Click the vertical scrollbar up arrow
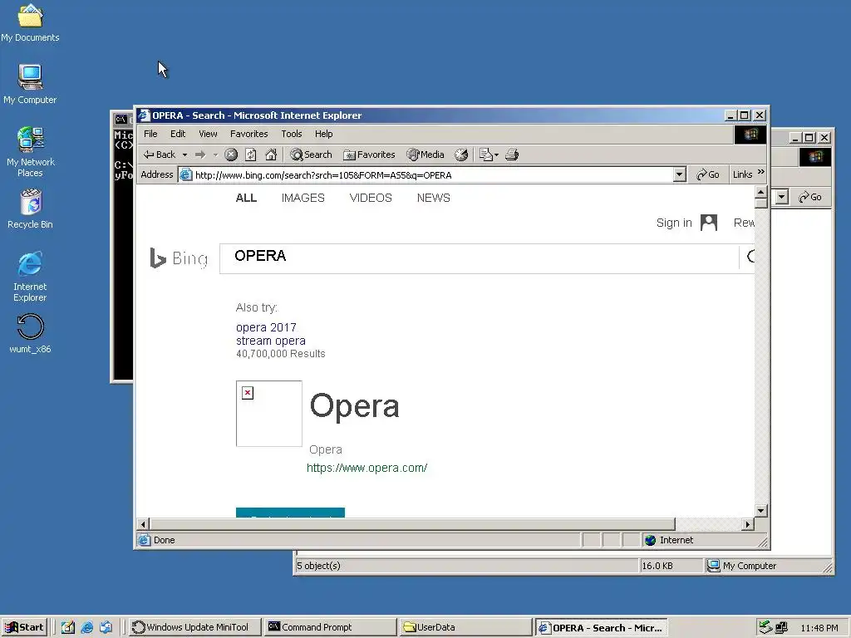 click(761, 192)
